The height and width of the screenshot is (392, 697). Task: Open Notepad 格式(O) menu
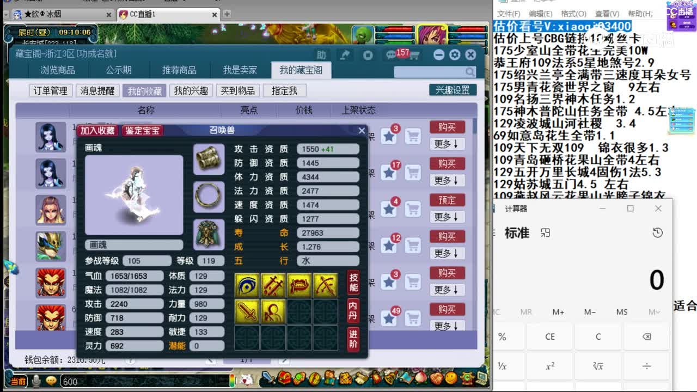573,14
